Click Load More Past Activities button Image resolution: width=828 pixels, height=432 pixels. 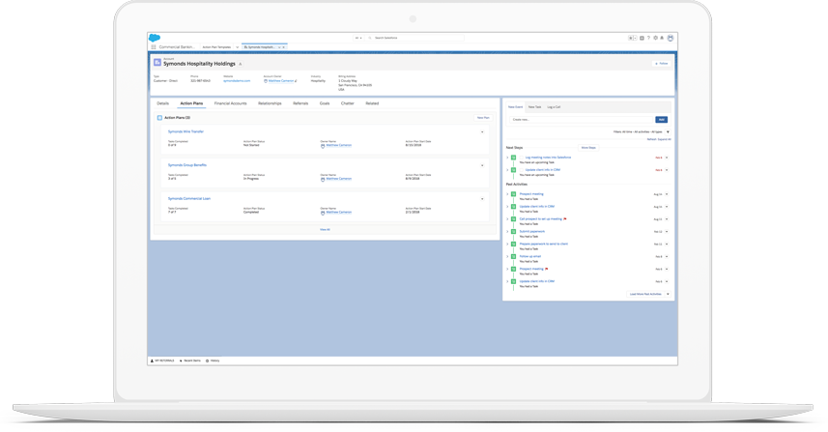point(645,294)
